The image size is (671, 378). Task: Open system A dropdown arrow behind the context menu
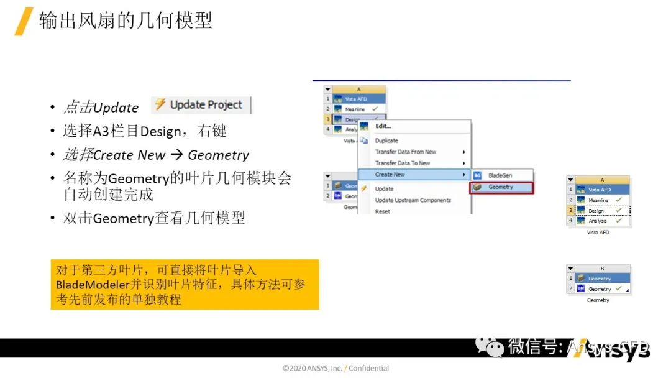coord(328,89)
